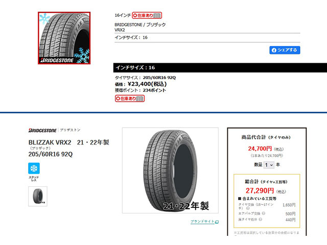Select the small tire thumbnail image
This screenshot has height=245, width=327.
38,196
